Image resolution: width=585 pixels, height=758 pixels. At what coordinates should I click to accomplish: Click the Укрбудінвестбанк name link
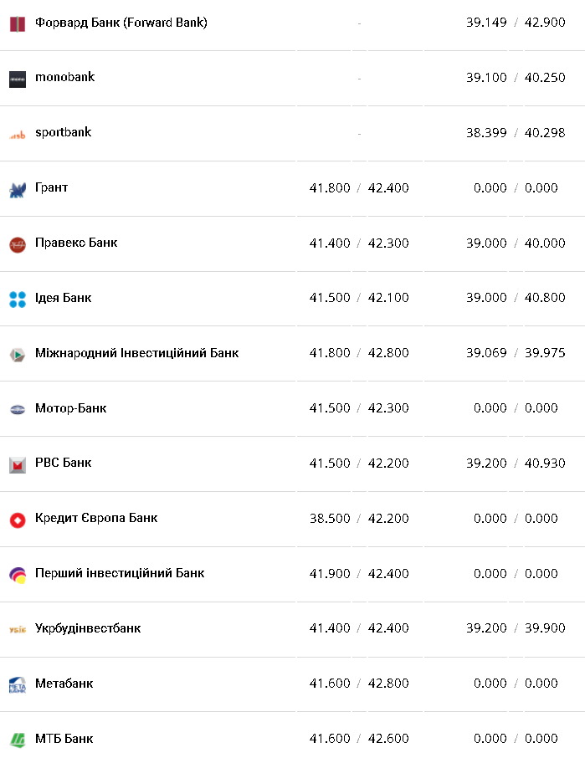88,628
